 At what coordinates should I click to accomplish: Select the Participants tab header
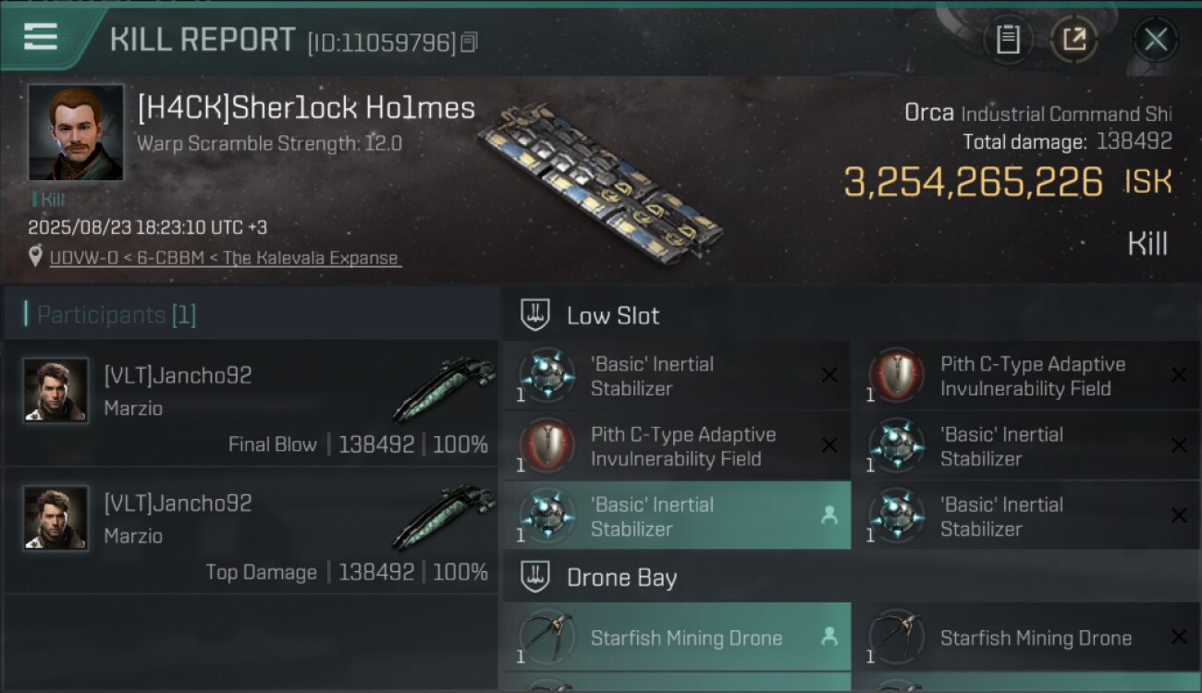coord(116,315)
